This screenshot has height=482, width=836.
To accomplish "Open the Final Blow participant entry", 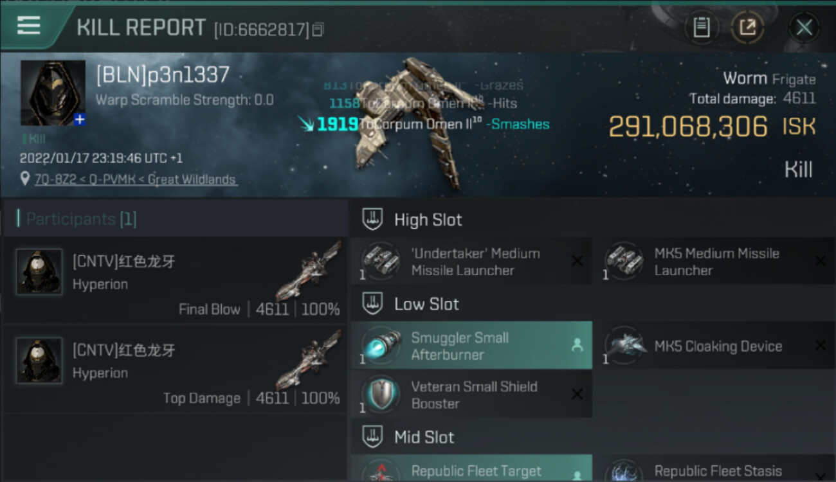I will point(175,280).
